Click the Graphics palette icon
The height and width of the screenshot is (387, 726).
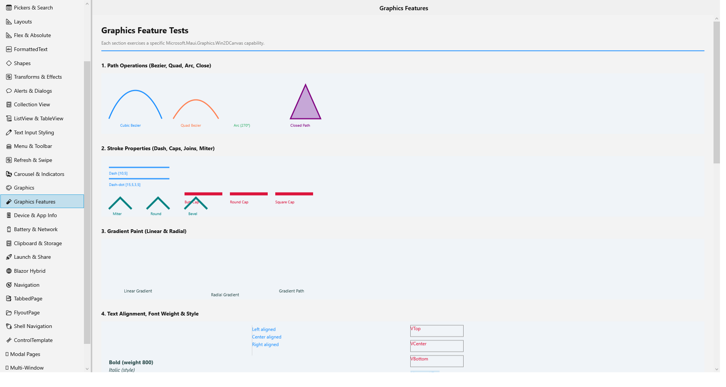[9, 188]
